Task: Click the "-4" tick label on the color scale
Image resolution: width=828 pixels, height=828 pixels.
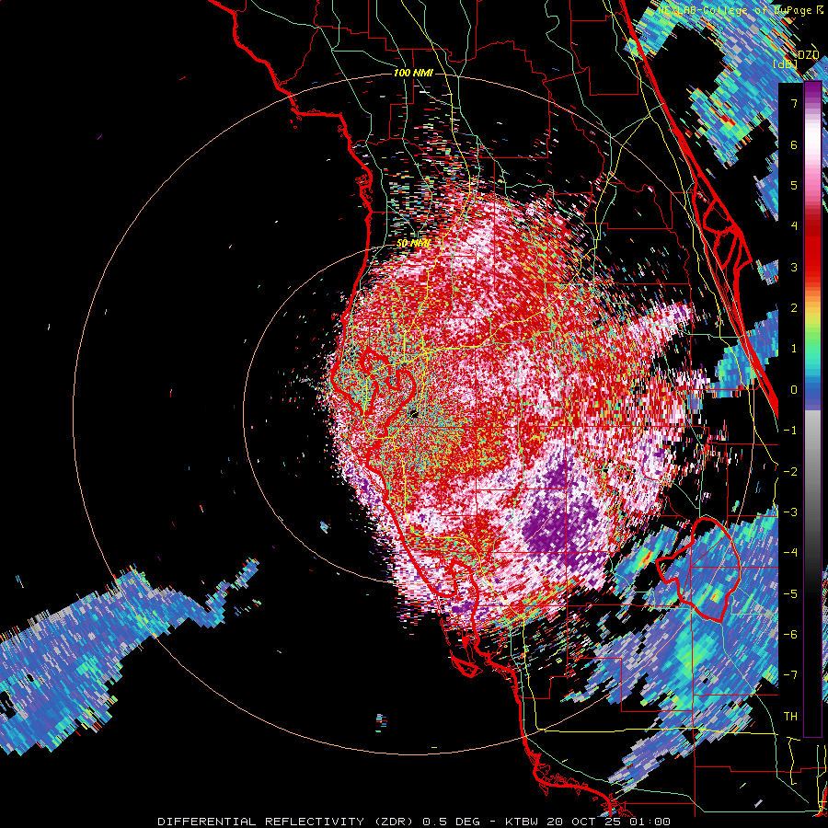Action: (790, 552)
